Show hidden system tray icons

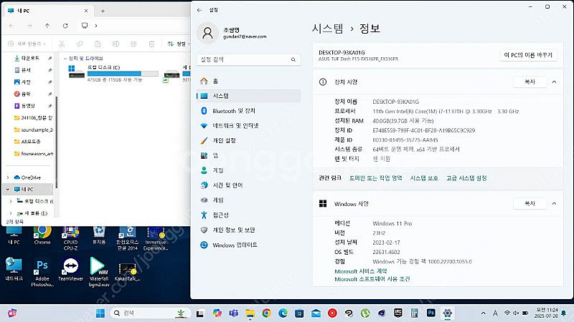click(483, 313)
